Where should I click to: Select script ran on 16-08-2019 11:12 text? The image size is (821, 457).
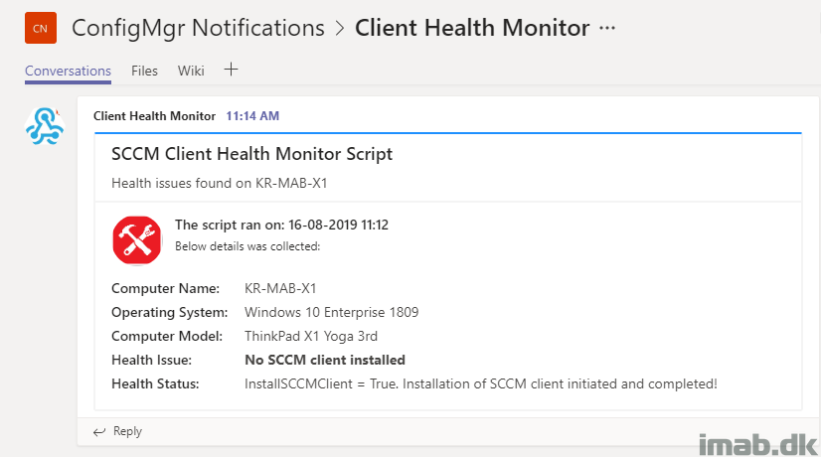(x=281, y=226)
